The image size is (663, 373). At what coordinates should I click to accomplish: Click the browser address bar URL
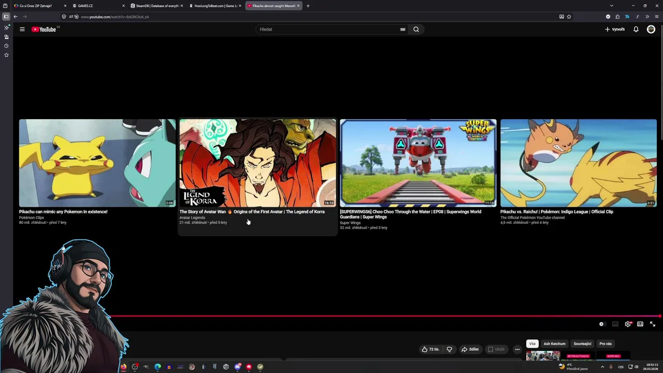(115, 17)
